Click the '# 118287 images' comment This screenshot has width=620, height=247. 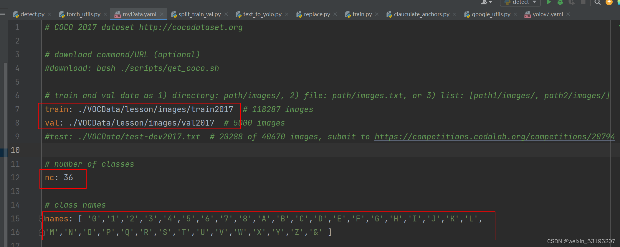pyautogui.click(x=278, y=109)
